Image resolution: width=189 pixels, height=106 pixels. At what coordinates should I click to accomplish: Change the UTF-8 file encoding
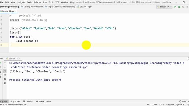[162, 105]
